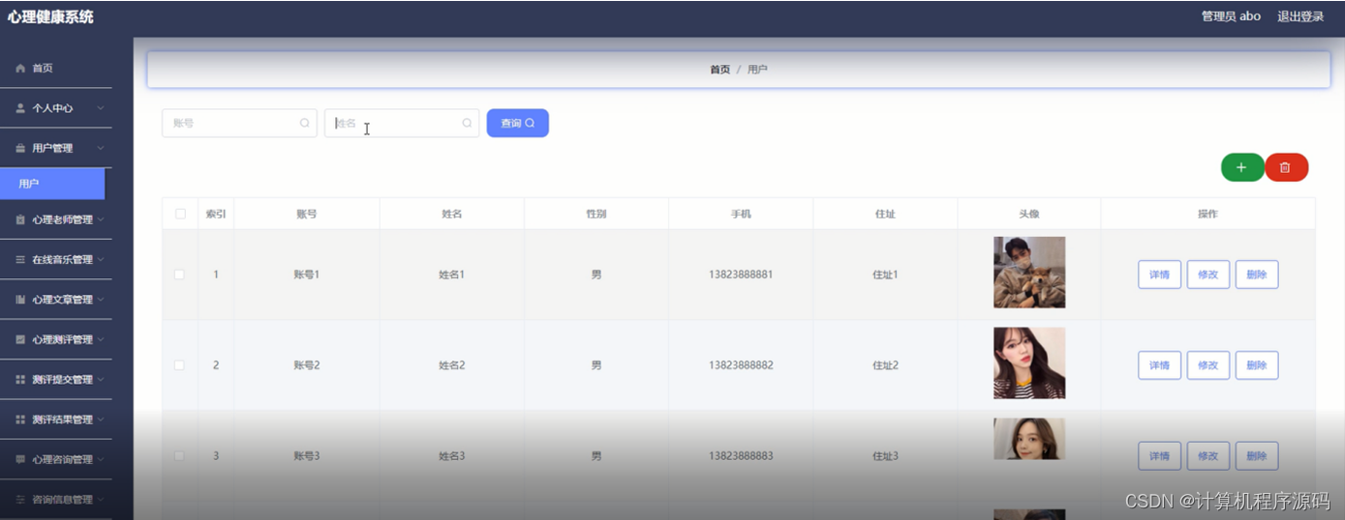Open the 咨询信息管理 menu label
1345x520 pixels.
pyautogui.click(x=62, y=500)
